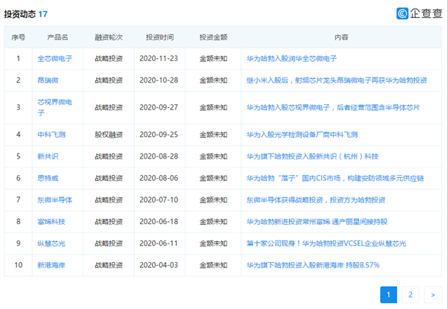Screen dimensions: 447x309
Task: Click date cell 2020-08-06
Action: tap(159, 178)
